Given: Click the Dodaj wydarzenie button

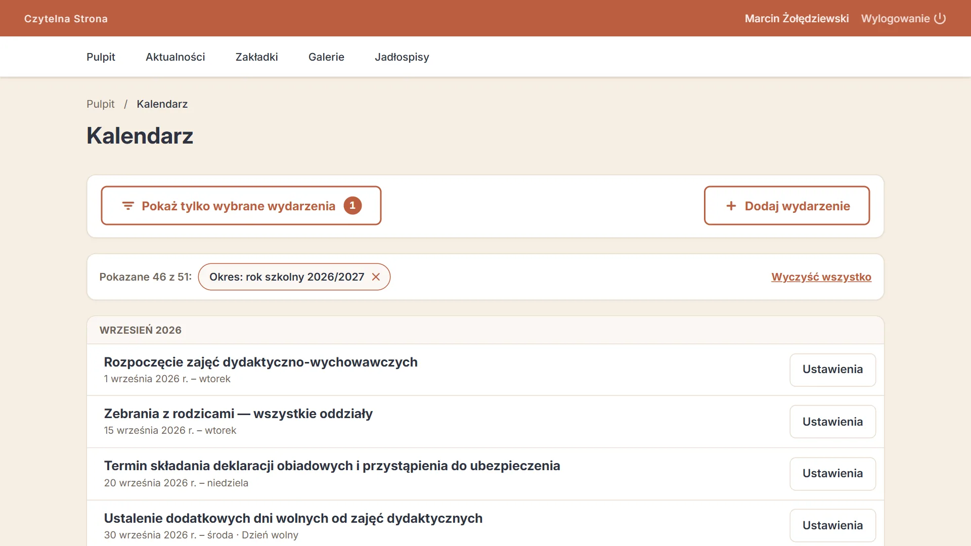Looking at the screenshot, I should pyautogui.click(x=787, y=206).
